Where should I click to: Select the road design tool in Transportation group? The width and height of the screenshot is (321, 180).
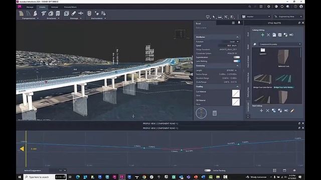coord(21,13)
